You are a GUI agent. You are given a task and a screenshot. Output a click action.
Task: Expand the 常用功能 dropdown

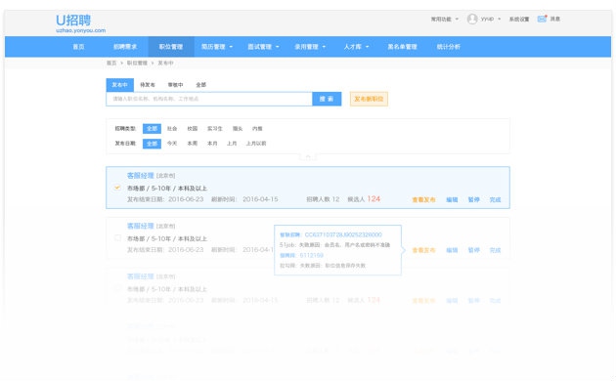[444, 19]
